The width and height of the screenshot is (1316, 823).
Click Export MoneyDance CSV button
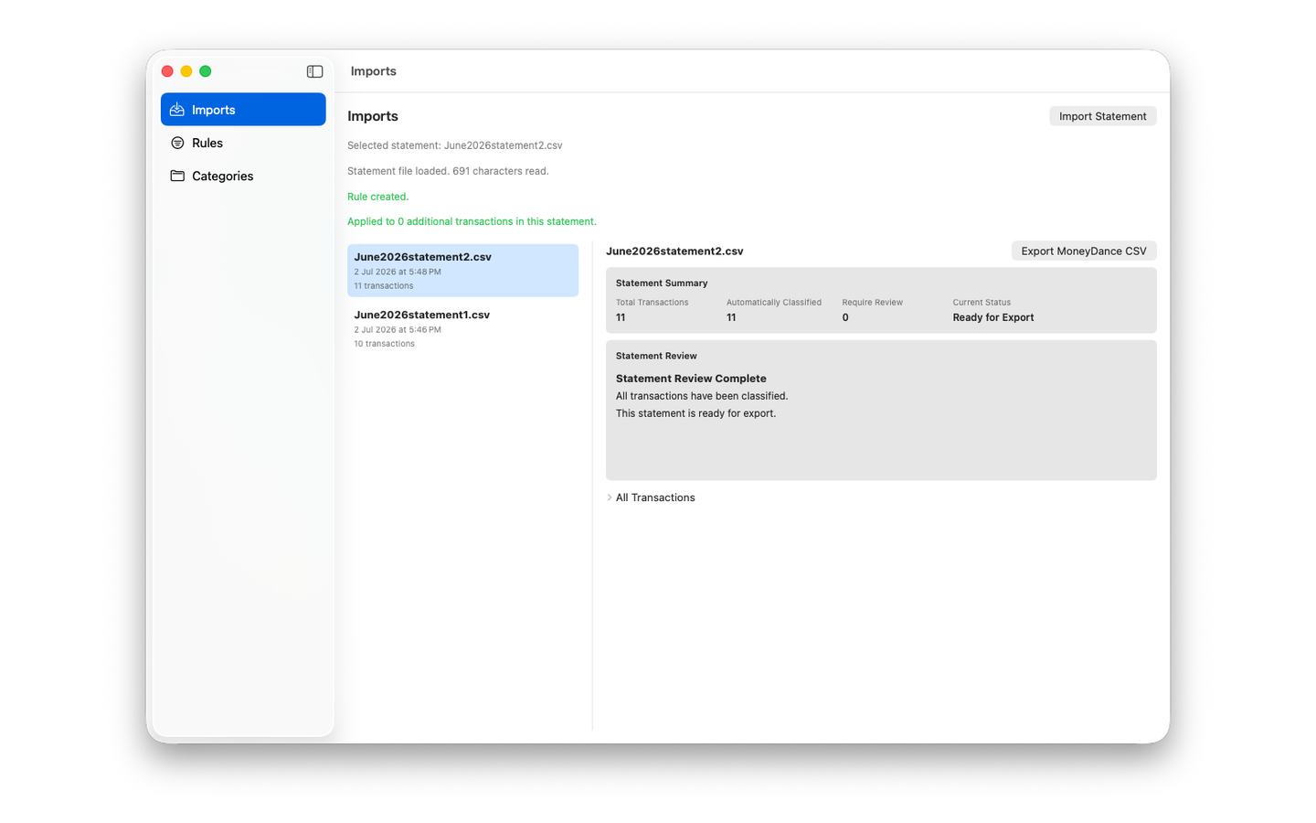click(1084, 251)
